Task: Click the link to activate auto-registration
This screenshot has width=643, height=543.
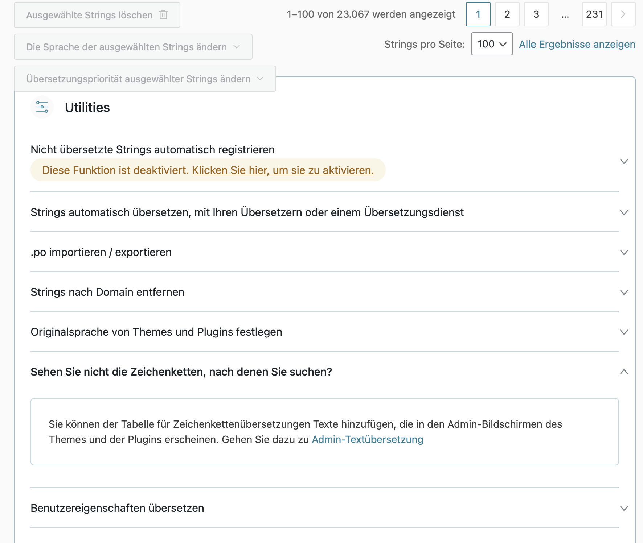Action: pyautogui.click(x=283, y=170)
